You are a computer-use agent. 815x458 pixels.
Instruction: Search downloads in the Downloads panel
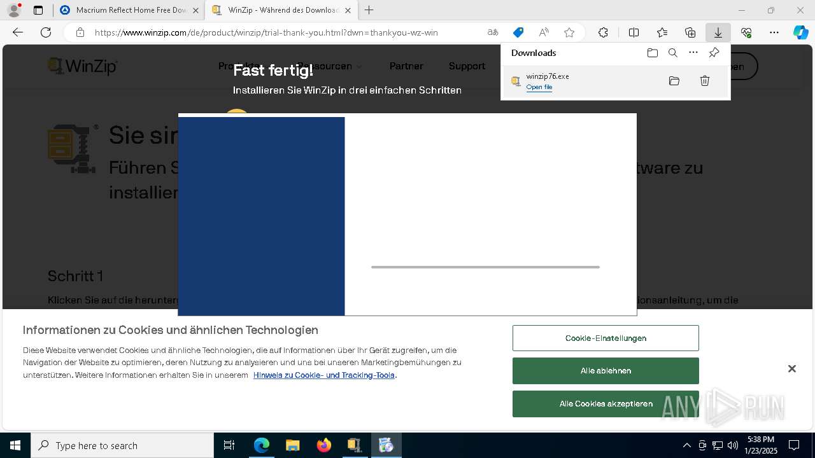672,53
